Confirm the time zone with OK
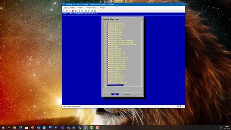Viewport: 231px width, 130px height. pos(115,94)
